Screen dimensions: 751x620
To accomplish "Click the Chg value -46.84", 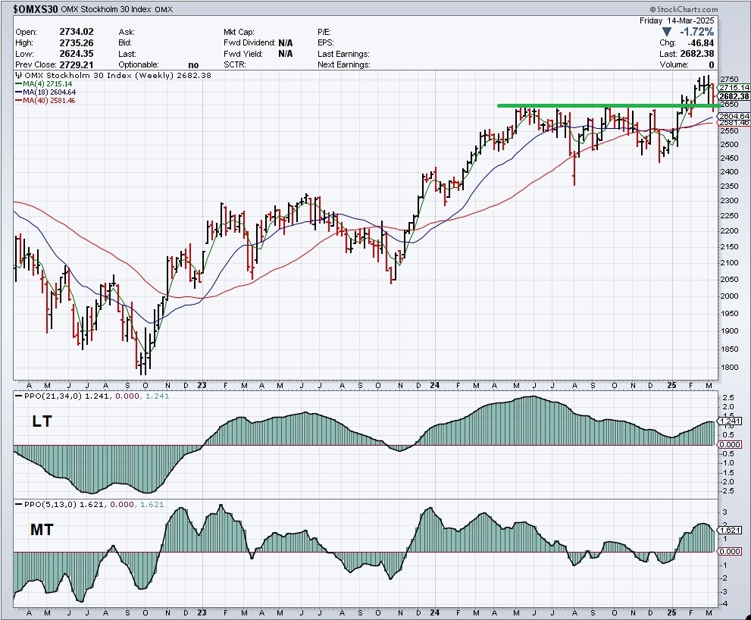I will coord(701,43).
